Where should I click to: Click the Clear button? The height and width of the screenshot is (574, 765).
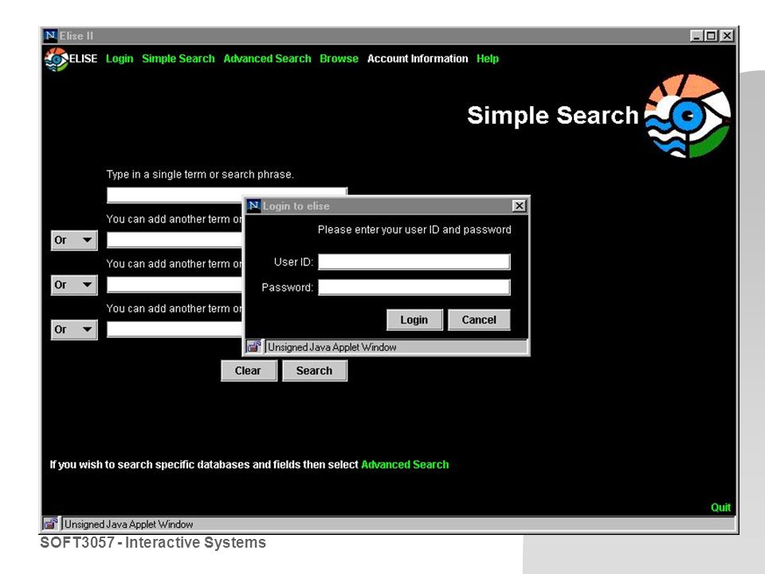tap(249, 371)
